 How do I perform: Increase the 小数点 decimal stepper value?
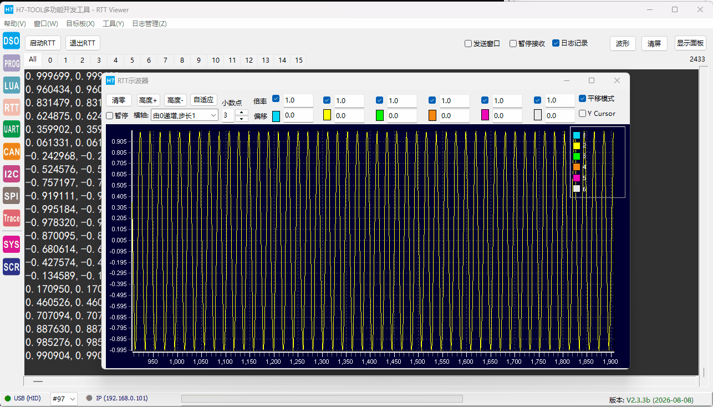(x=242, y=112)
